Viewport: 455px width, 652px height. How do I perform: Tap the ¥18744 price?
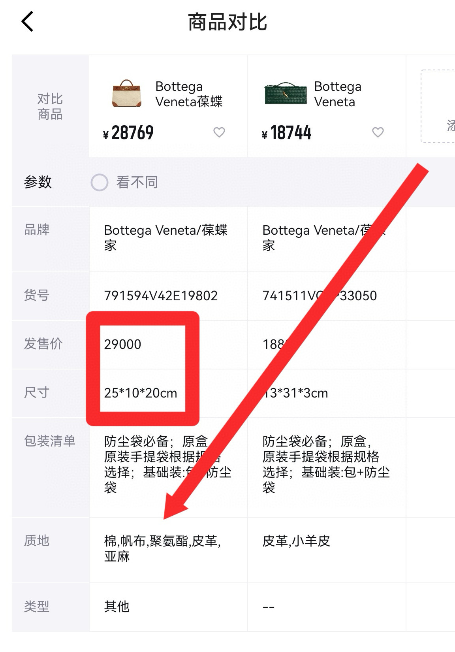(287, 133)
